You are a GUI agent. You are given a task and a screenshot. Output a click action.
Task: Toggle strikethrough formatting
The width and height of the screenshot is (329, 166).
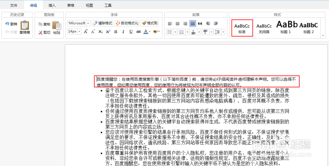tap(139, 31)
